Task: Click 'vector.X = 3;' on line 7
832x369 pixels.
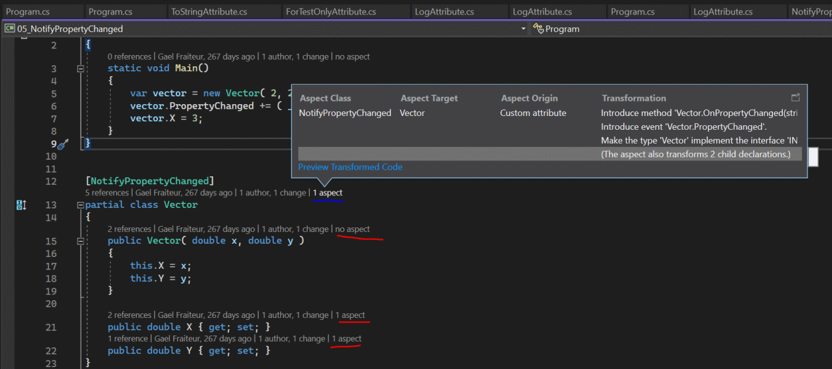Action: [x=166, y=119]
